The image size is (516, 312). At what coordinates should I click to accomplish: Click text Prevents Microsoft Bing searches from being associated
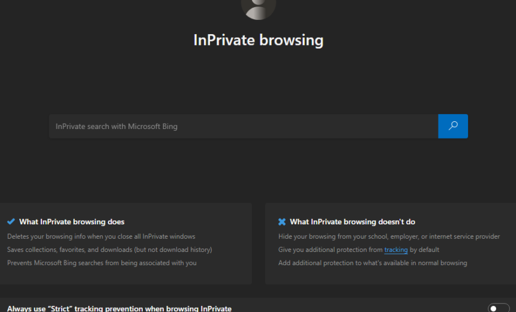[x=101, y=263]
